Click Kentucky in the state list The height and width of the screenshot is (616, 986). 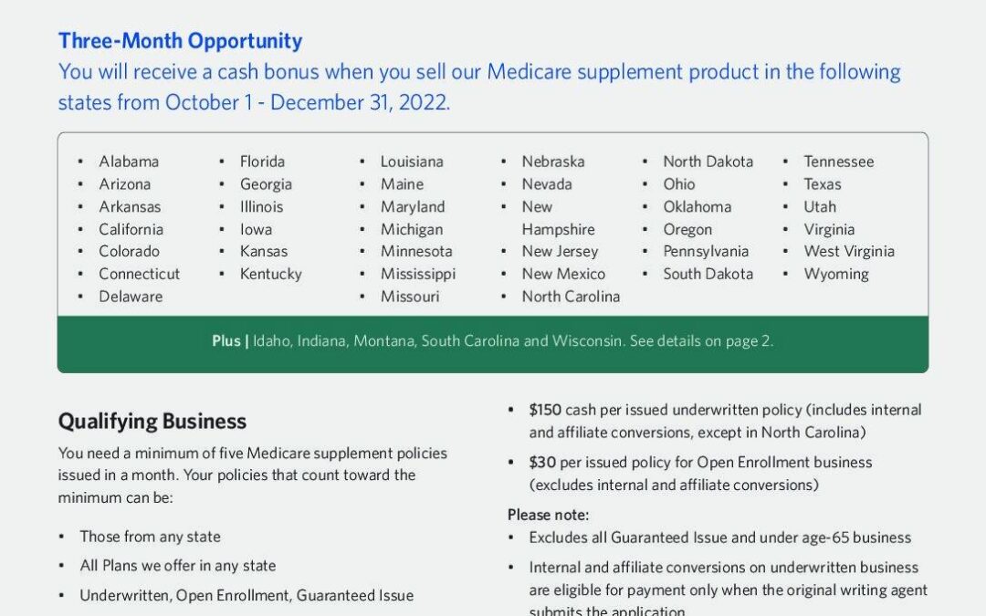270,274
